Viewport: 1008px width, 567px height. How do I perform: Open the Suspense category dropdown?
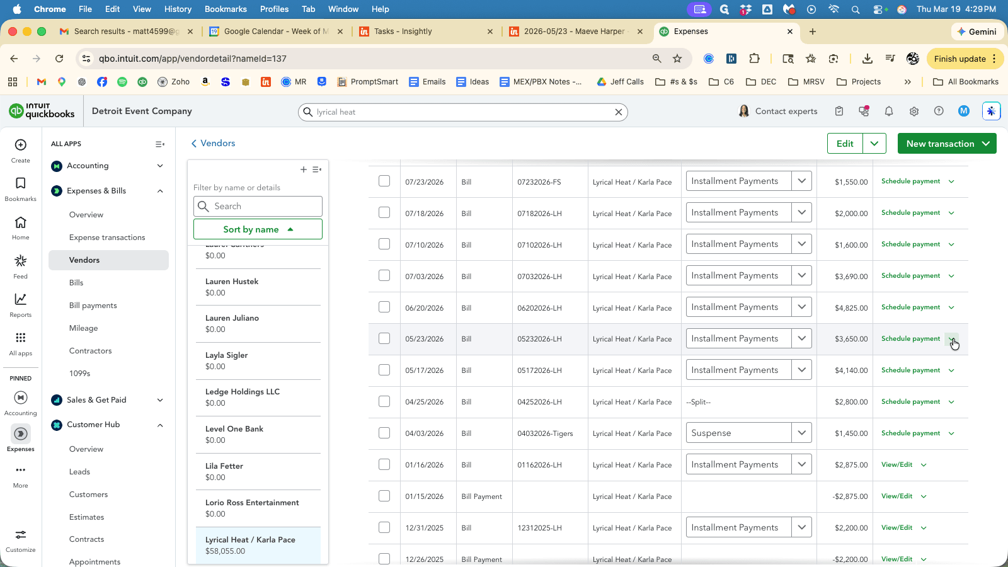801,433
